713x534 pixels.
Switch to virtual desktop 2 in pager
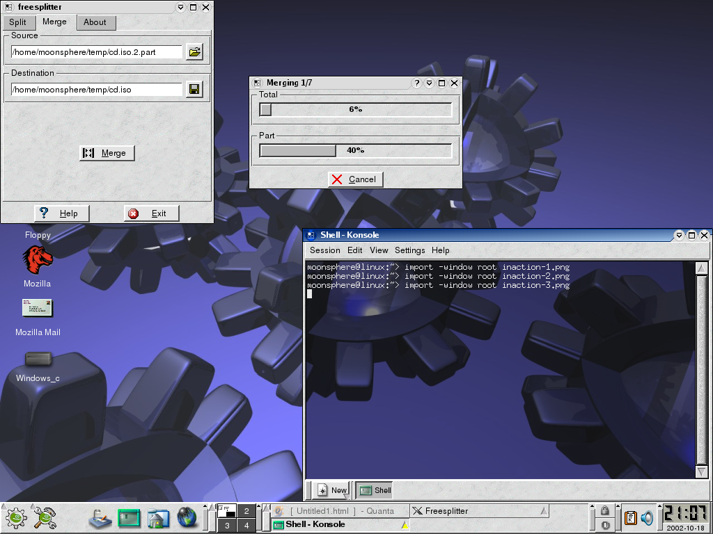pyautogui.click(x=246, y=511)
